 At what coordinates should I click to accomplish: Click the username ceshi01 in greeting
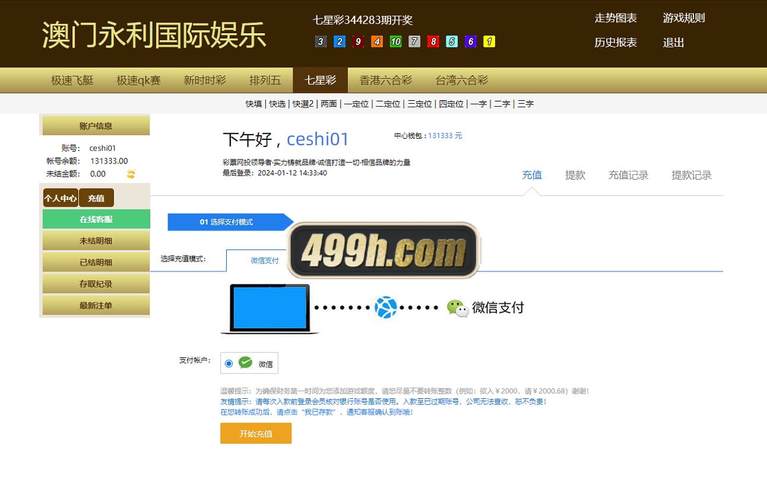(x=318, y=139)
